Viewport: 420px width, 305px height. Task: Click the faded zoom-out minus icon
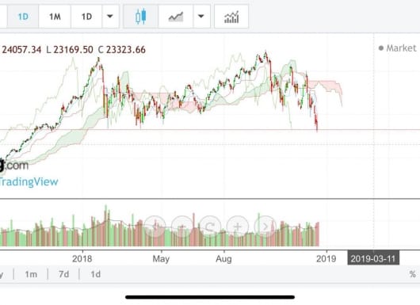pos(182,227)
